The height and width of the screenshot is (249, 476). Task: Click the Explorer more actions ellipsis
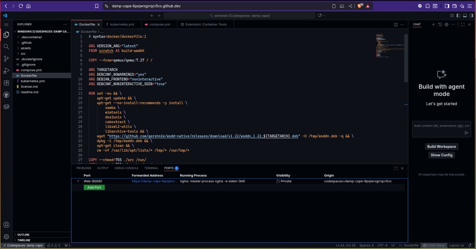66,24
